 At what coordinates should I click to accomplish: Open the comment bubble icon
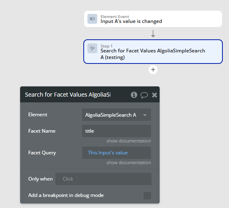click(144, 95)
